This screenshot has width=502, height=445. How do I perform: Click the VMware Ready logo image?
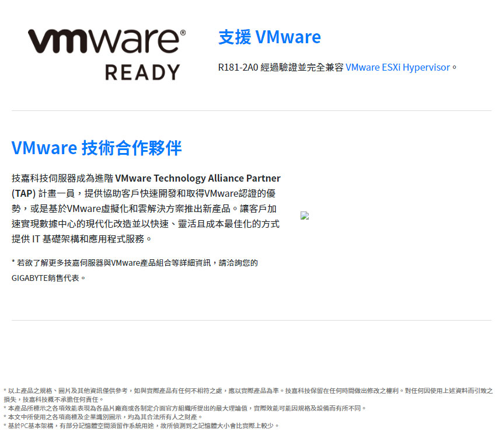pyautogui.click(x=107, y=54)
